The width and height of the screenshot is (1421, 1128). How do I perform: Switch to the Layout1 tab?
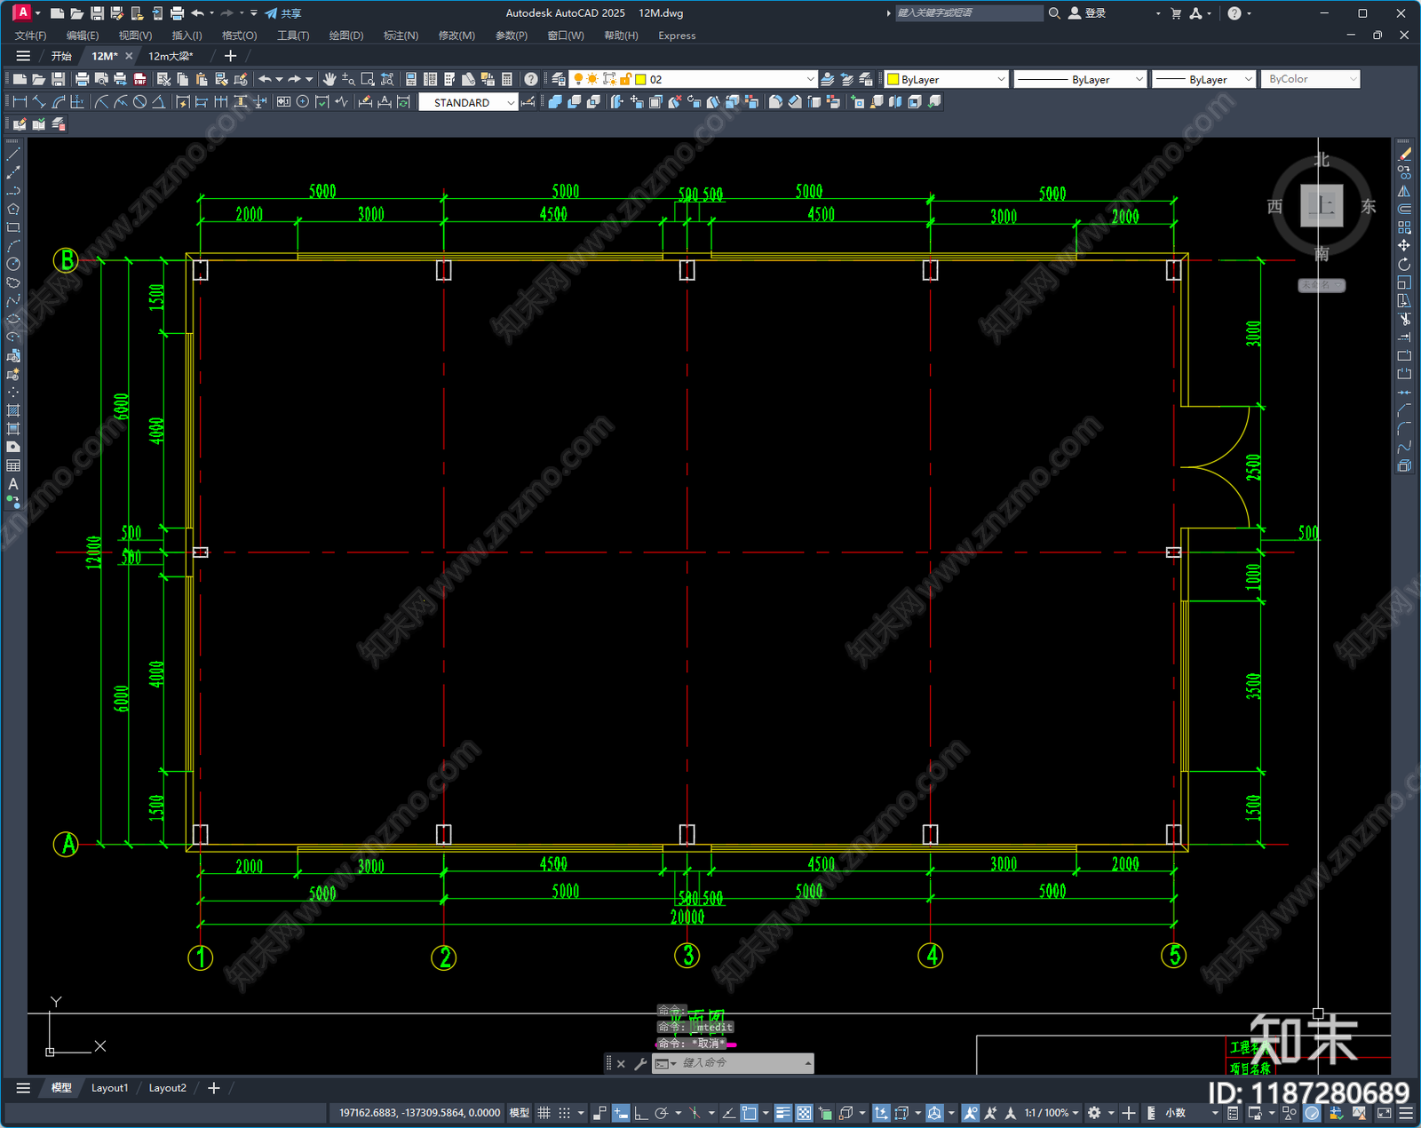point(110,1088)
